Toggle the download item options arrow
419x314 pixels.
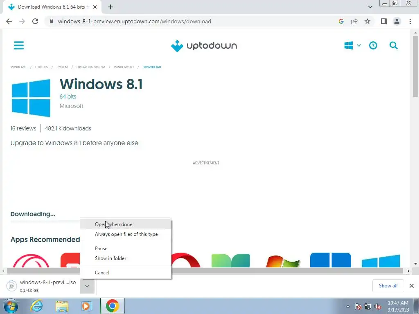click(87, 286)
